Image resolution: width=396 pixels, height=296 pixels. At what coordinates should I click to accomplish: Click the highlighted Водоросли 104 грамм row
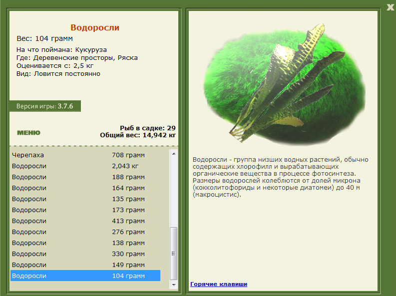pos(85,276)
